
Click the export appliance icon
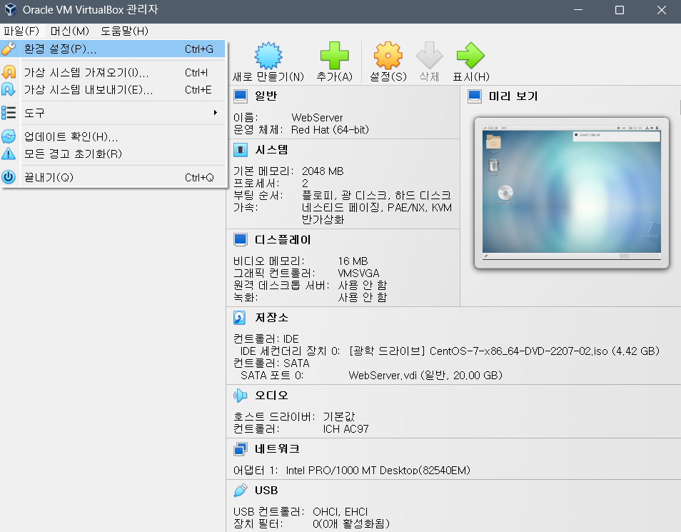click(x=9, y=89)
